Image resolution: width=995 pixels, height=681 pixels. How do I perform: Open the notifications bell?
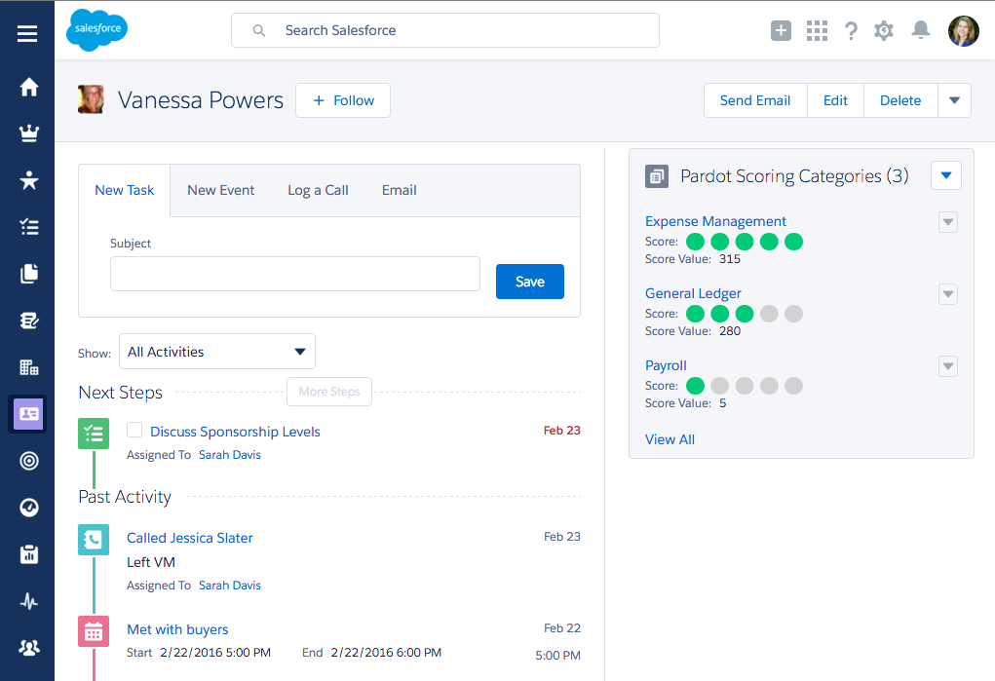[x=920, y=30]
